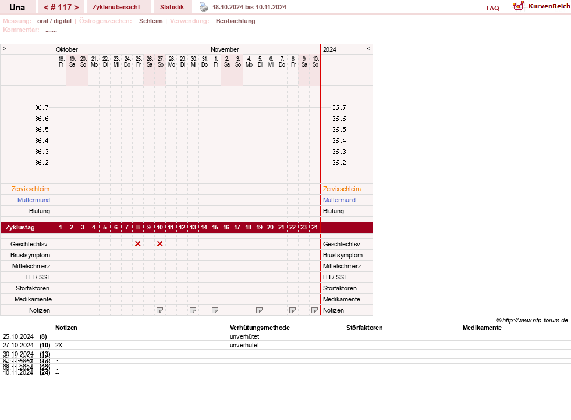Click the '2X' note entry

(x=59, y=345)
